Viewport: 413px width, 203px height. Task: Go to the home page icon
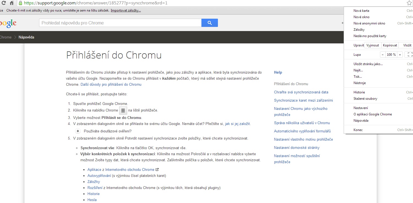coord(12,3)
